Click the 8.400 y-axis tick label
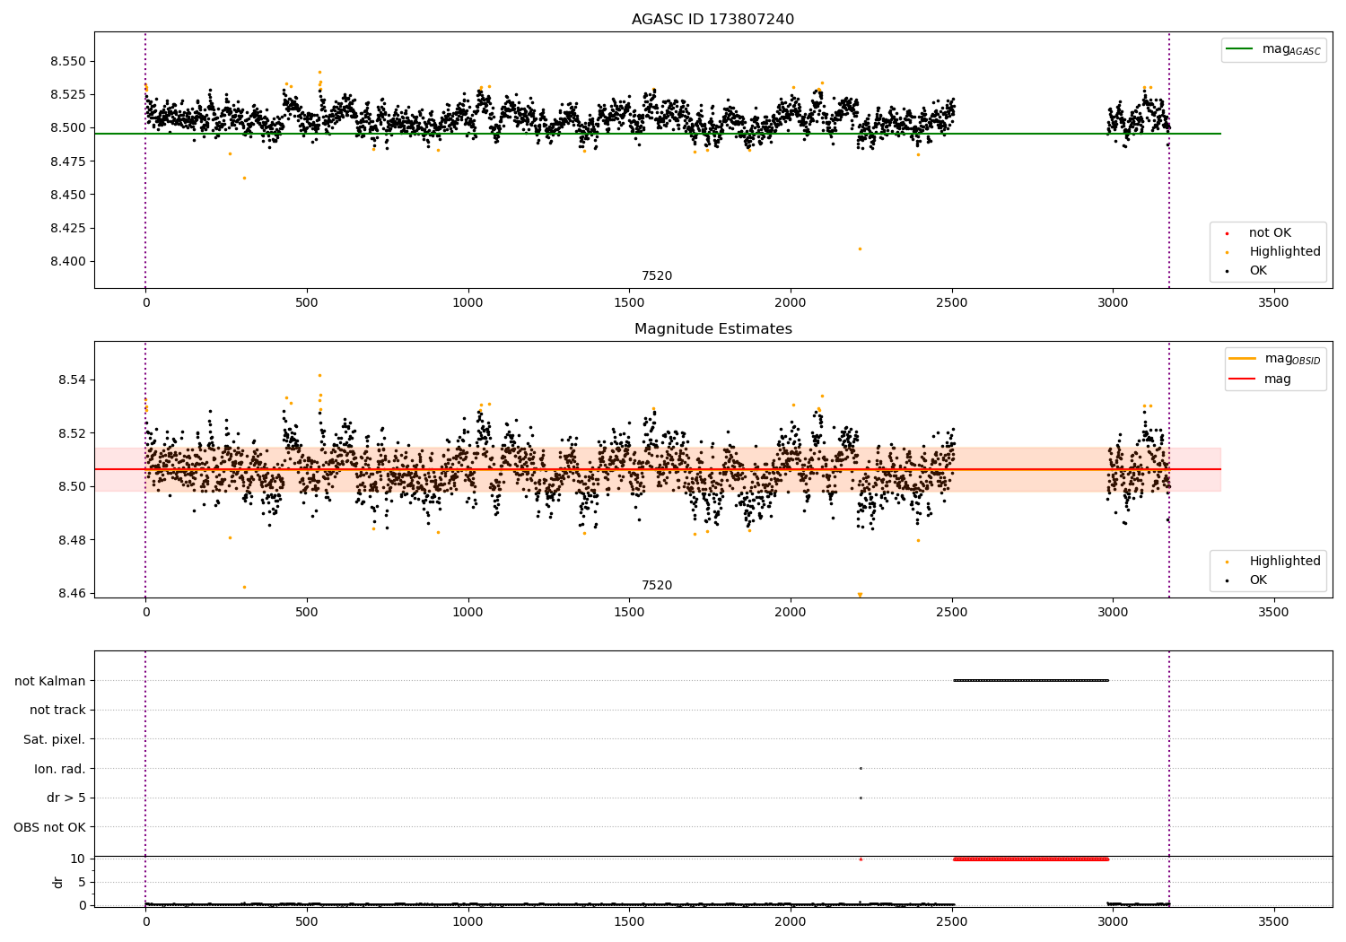Viewport: 1346px width, 942px height. [68, 262]
